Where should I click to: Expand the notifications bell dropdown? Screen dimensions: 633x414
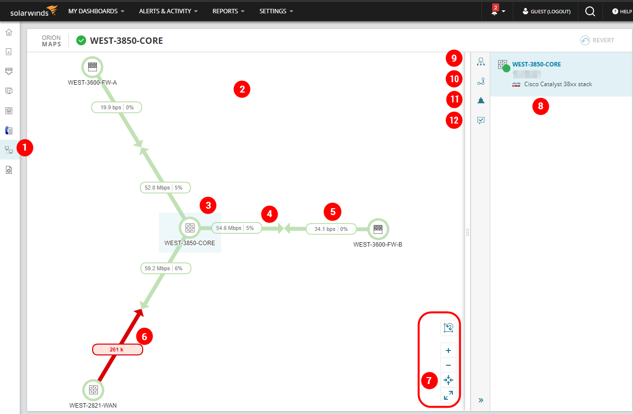tap(497, 11)
